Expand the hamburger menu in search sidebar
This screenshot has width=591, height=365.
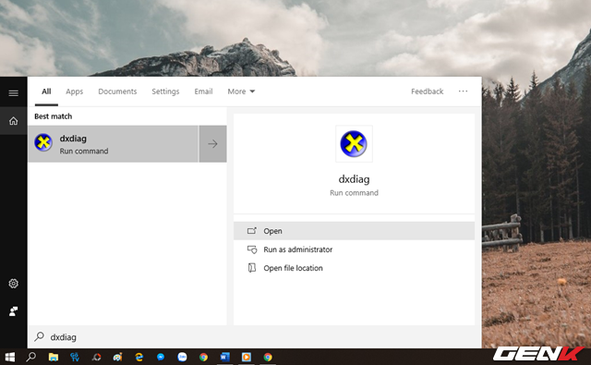click(14, 92)
